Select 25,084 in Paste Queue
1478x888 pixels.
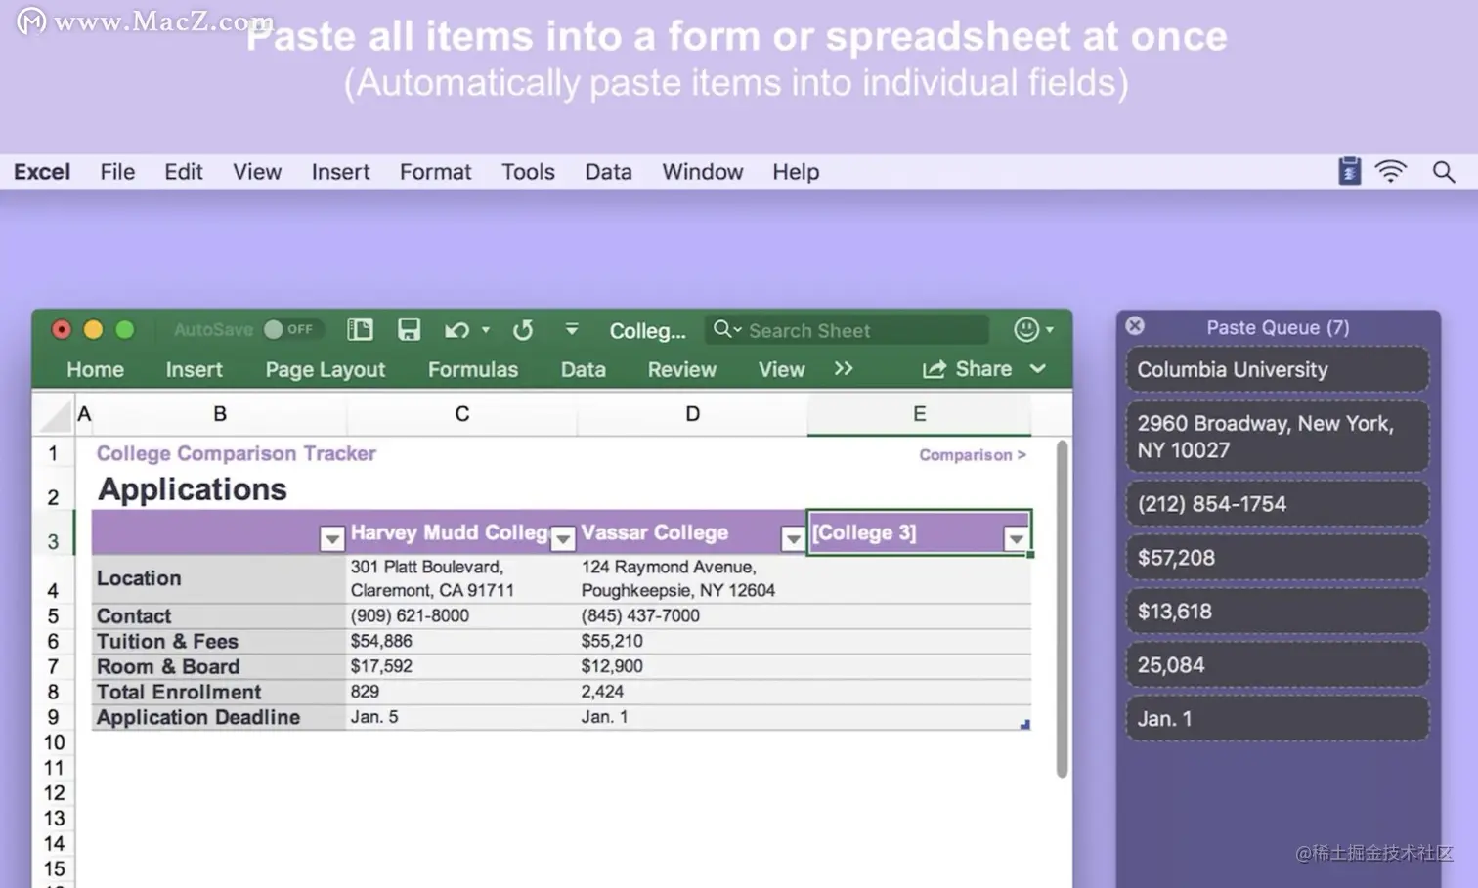click(x=1277, y=665)
